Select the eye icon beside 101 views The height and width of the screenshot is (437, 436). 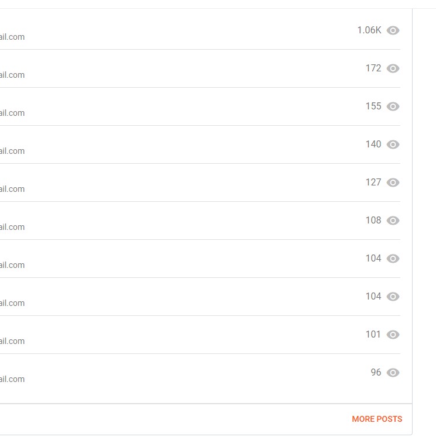(393, 335)
